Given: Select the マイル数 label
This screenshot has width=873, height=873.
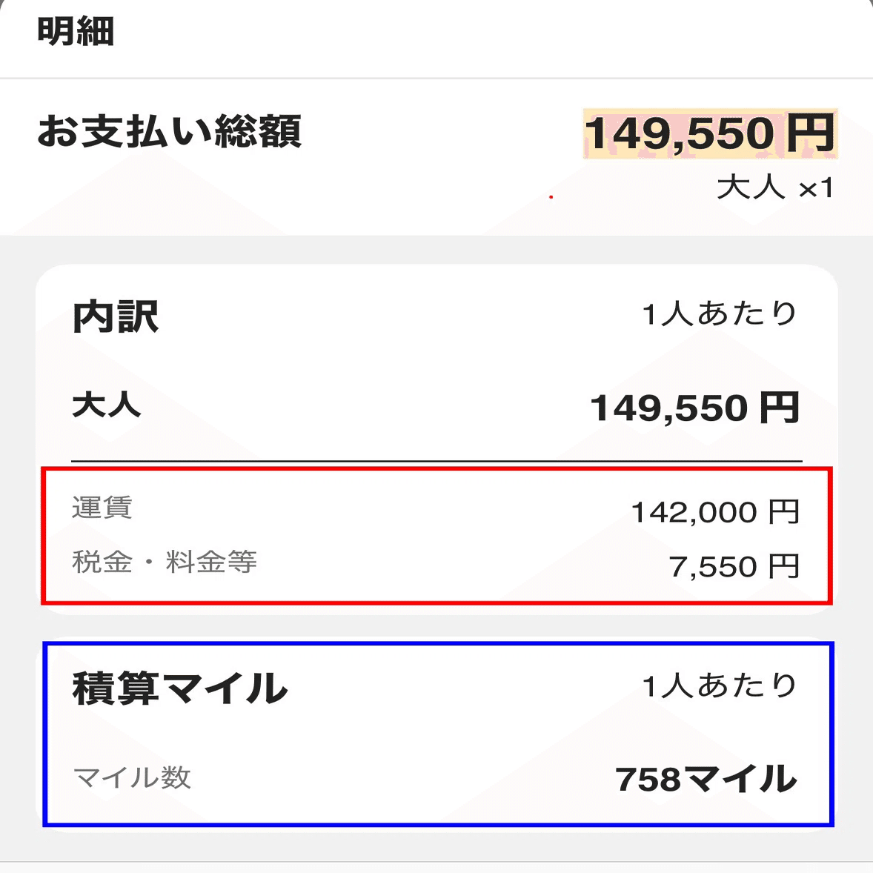Looking at the screenshot, I should pos(133,777).
